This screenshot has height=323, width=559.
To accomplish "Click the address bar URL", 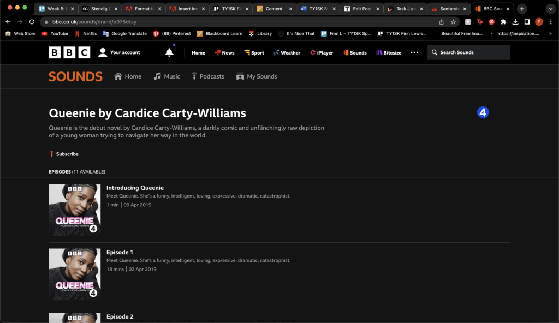I will click(94, 22).
